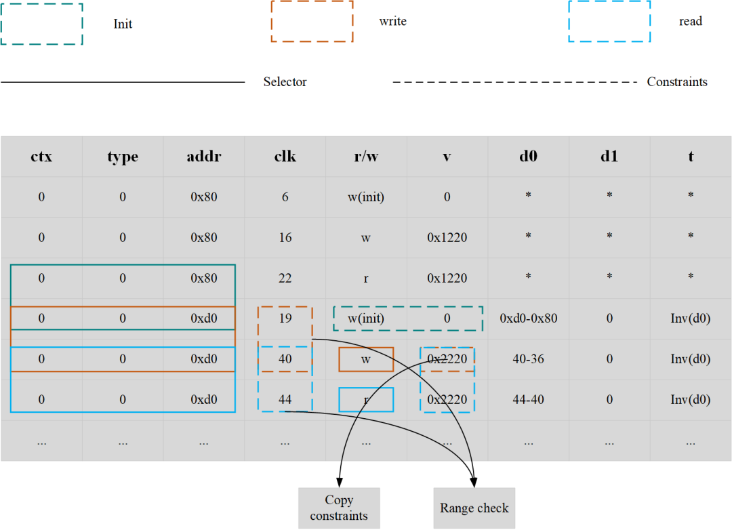Image resolution: width=732 pixels, height=530 pixels.
Task: Click the ctx column header
Action: [x=41, y=157]
